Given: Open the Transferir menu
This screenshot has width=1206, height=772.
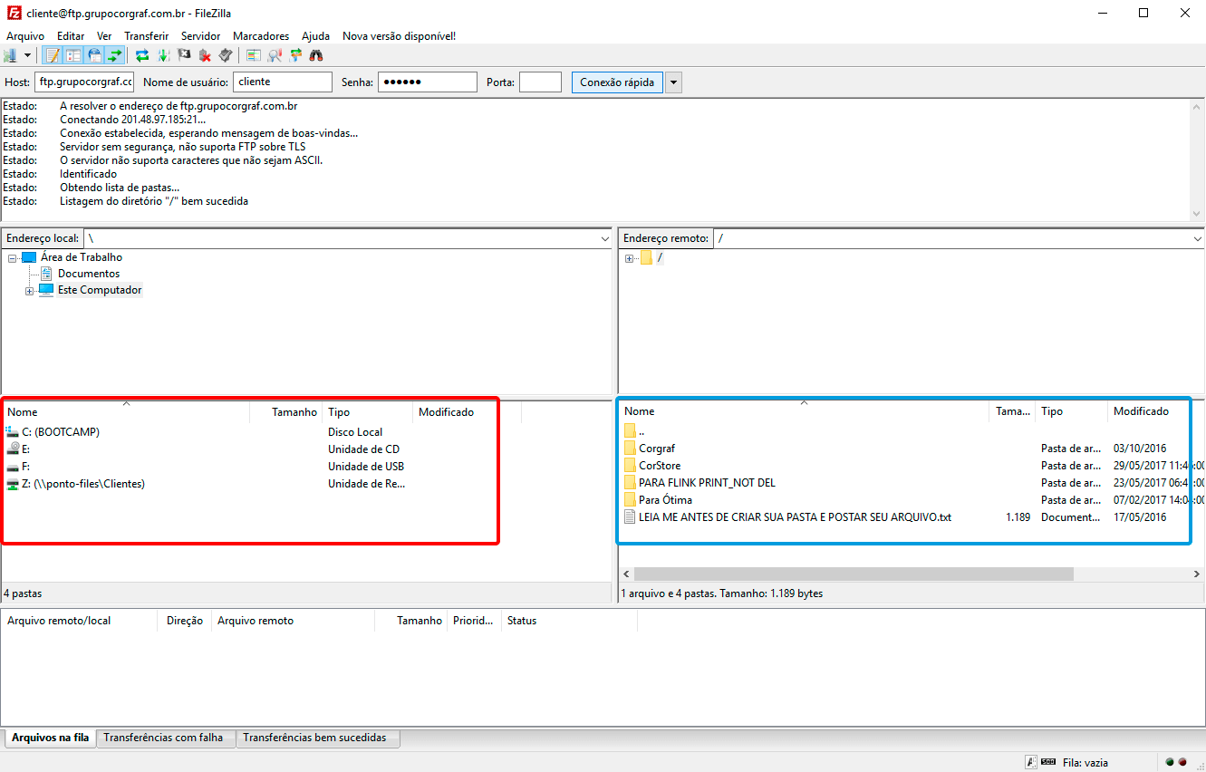Looking at the screenshot, I should pos(147,36).
